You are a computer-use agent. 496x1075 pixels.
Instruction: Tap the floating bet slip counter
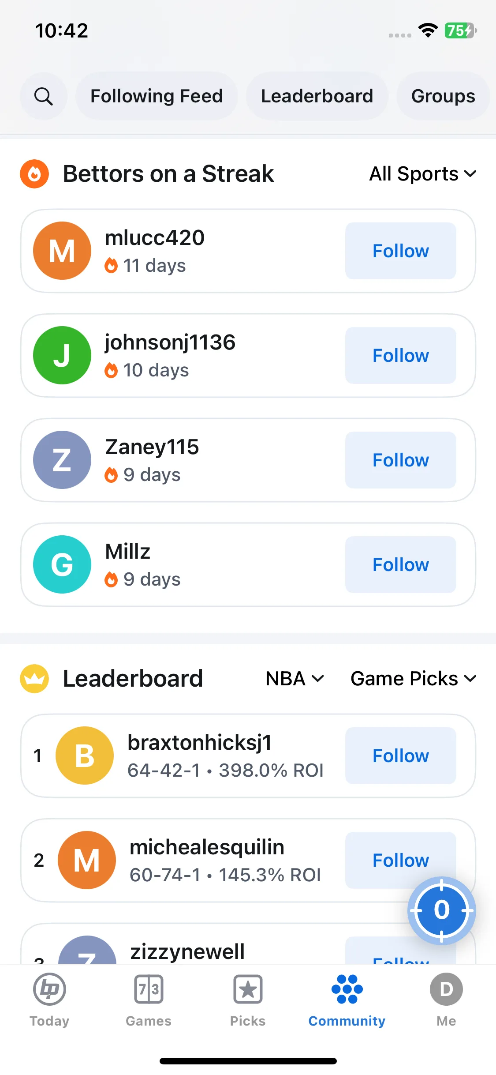pyautogui.click(x=441, y=910)
